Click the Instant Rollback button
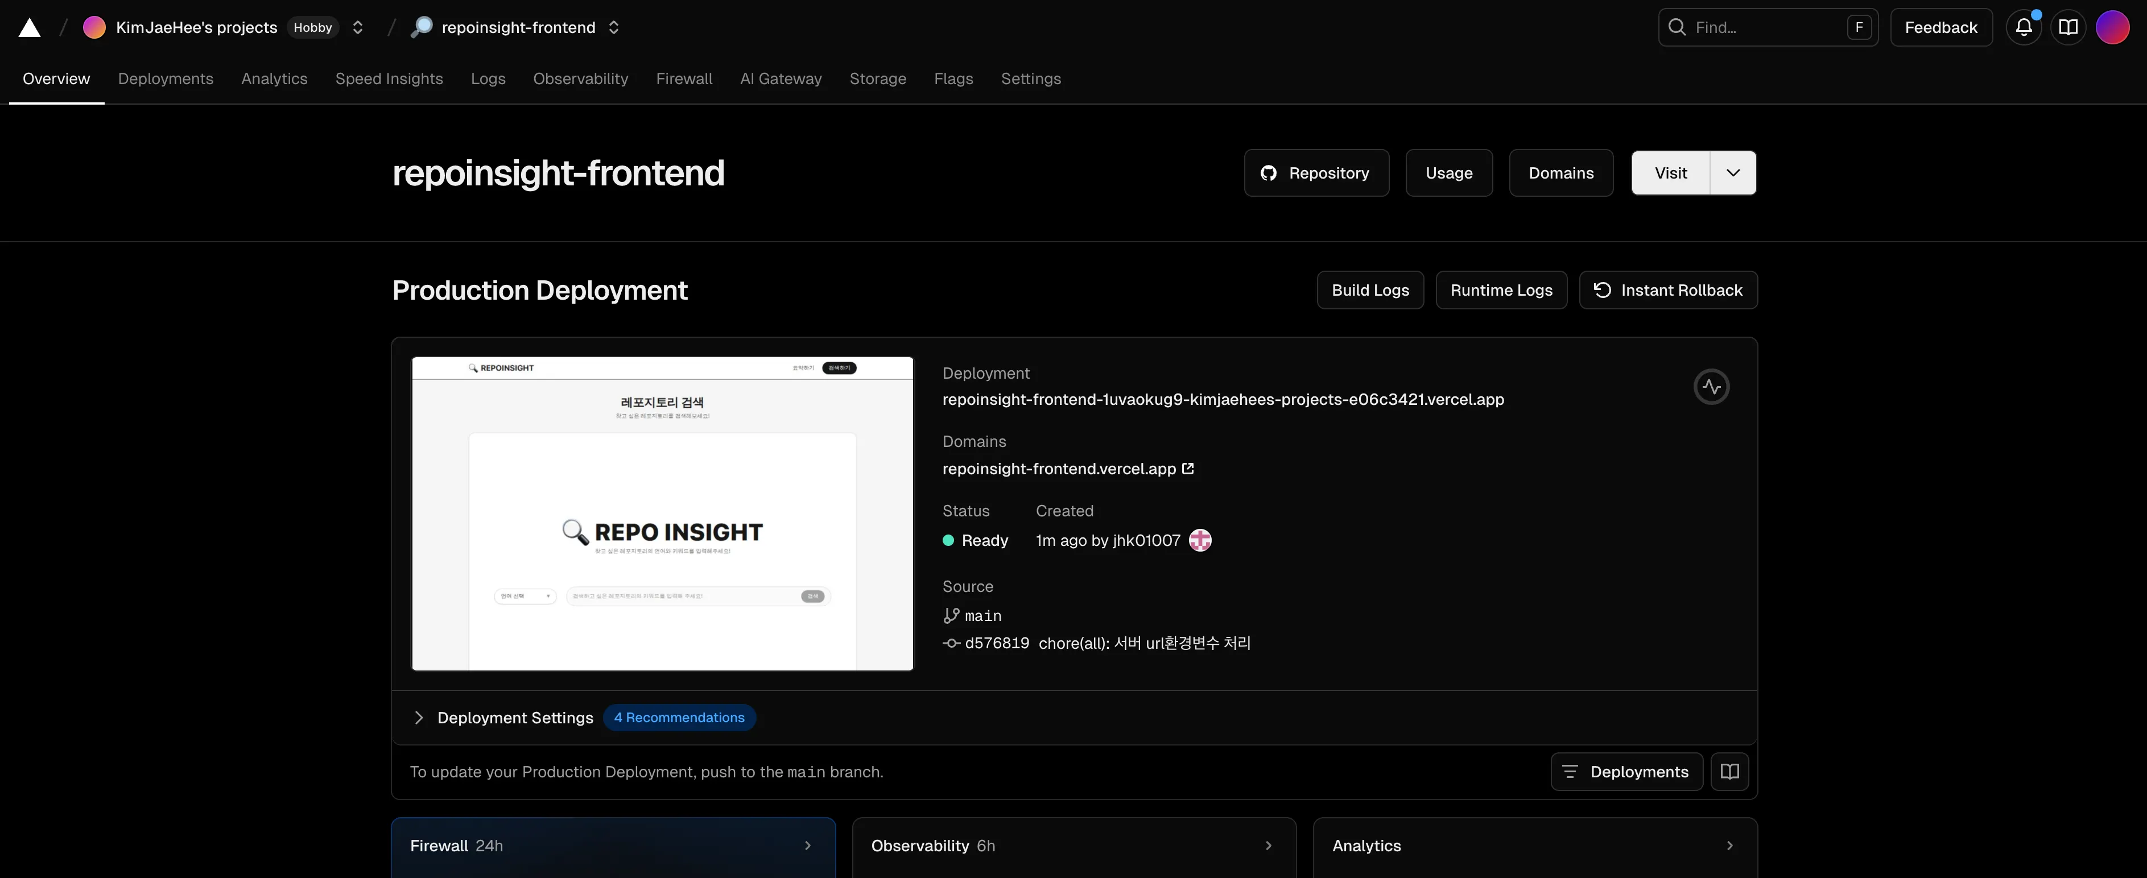This screenshot has height=878, width=2147. (1668, 290)
